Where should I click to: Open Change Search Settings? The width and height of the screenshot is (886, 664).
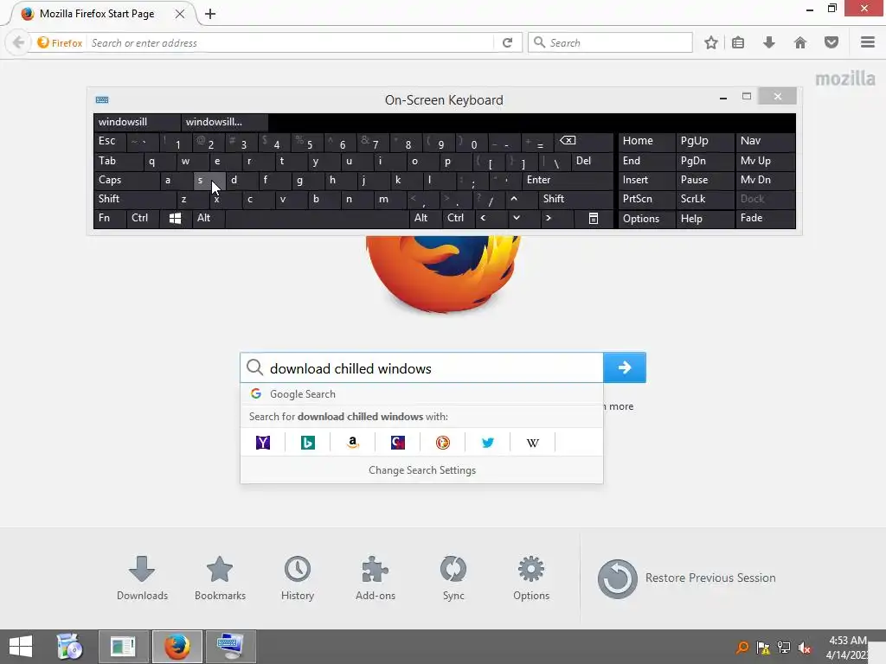[421, 470]
